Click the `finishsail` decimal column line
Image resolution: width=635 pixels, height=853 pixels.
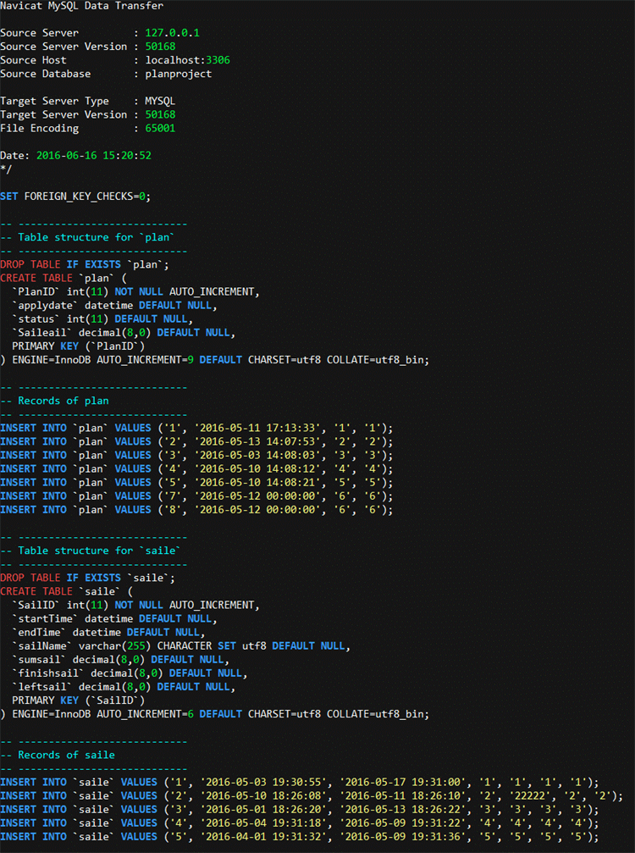(x=130, y=673)
